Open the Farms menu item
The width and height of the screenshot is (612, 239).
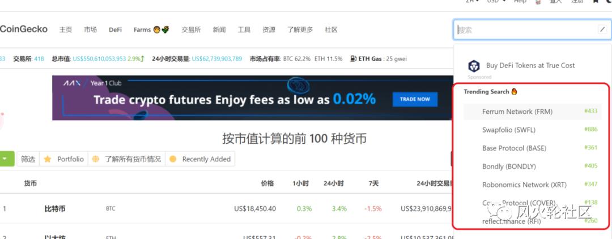(x=151, y=29)
